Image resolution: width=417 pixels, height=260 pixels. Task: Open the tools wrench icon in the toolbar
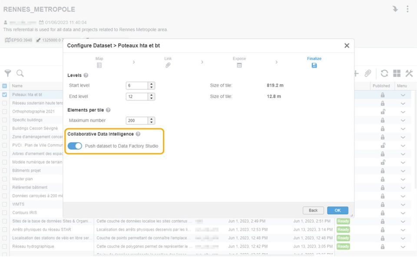[409, 73]
